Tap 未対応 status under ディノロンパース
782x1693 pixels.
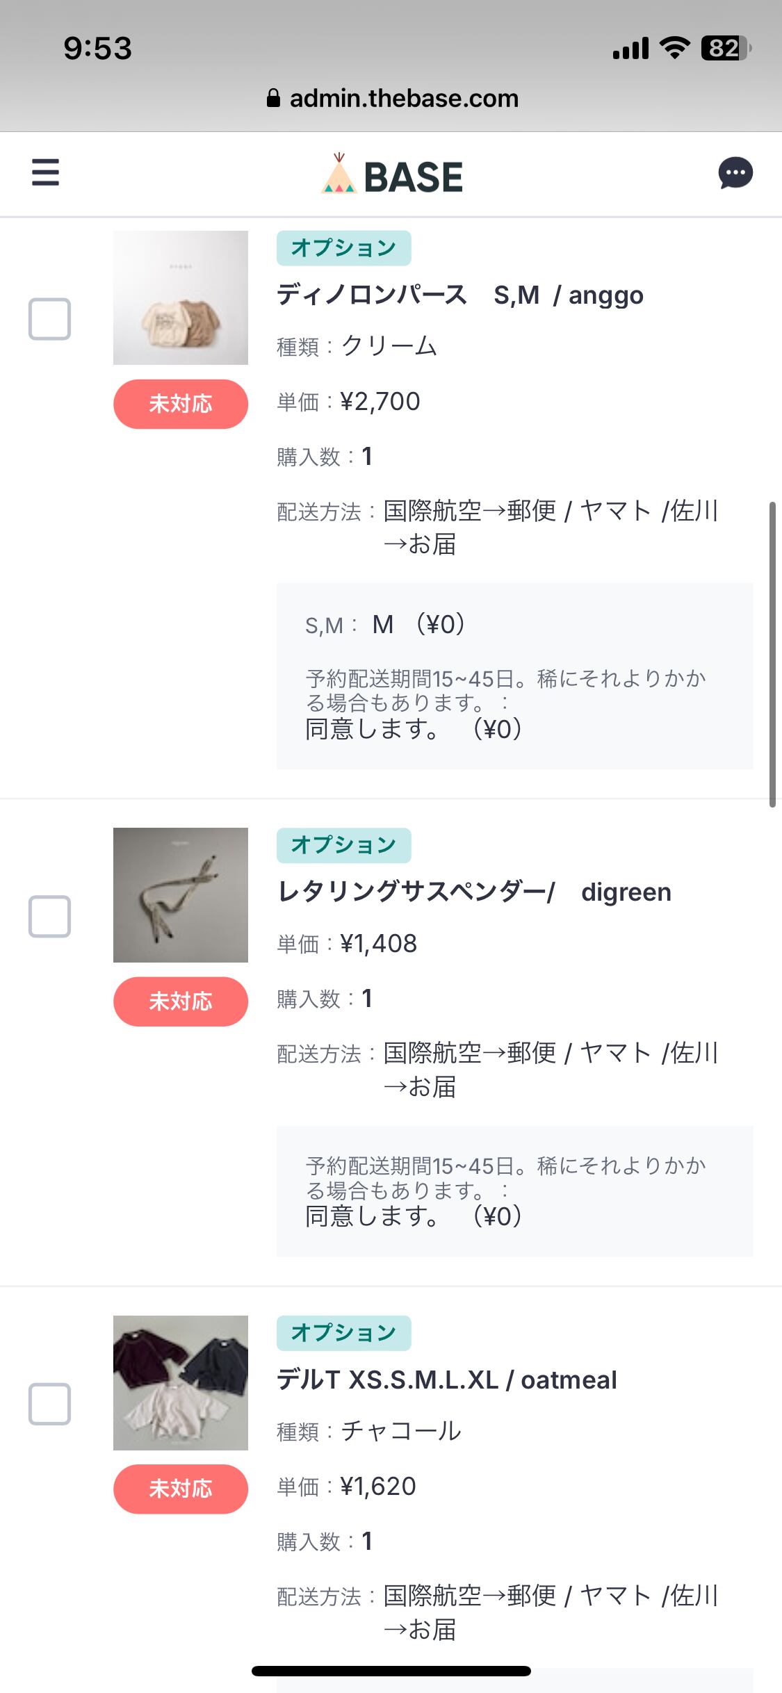(x=181, y=404)
